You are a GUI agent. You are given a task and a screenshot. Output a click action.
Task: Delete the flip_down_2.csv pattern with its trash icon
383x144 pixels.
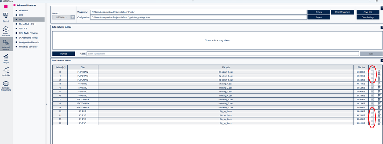point(379,76)
